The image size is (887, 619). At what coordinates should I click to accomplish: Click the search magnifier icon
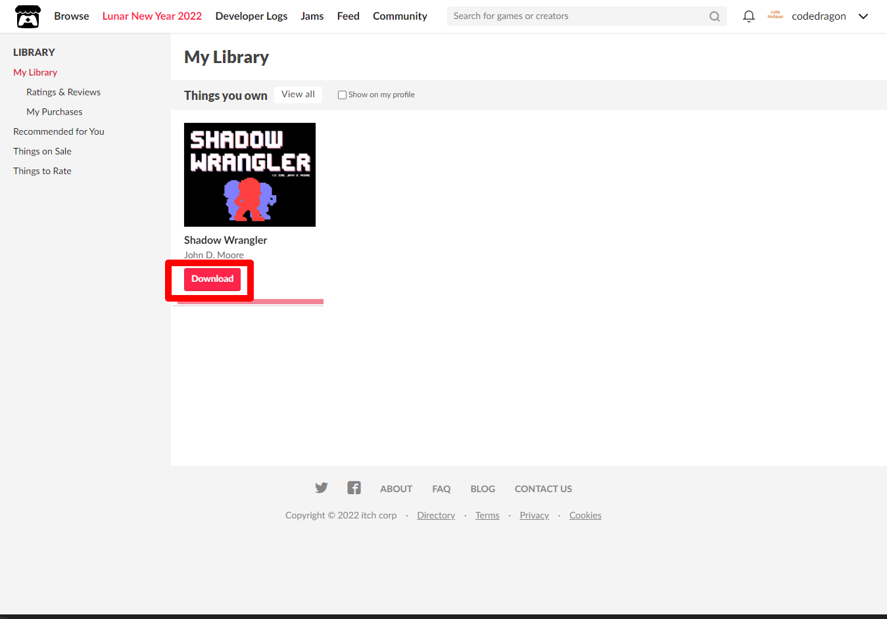click(x=715, y=16)
